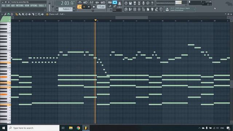Open the plugin picker plug icon
The width and height of the screenshot is (233, 131).
pyautogui.click(x=152, y=9)
